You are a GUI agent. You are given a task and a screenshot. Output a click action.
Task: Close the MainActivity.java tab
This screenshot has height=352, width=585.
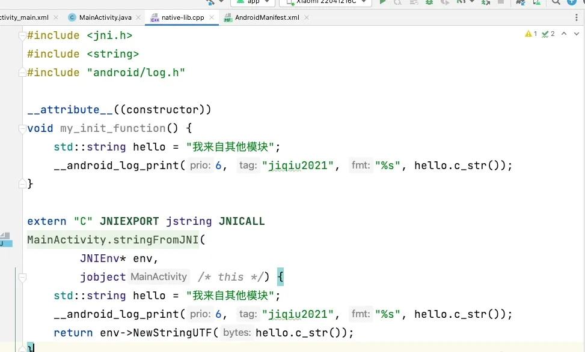[138, 17]
